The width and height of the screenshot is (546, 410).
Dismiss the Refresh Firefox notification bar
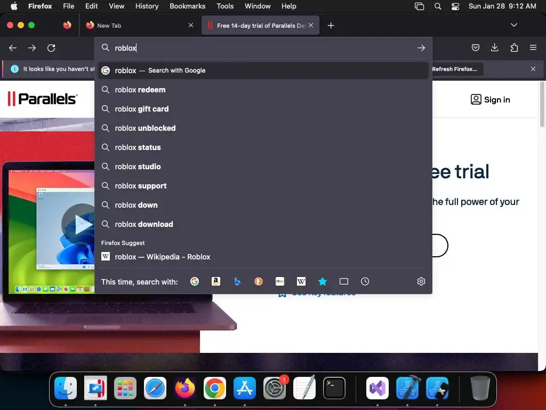pos(533,69)
